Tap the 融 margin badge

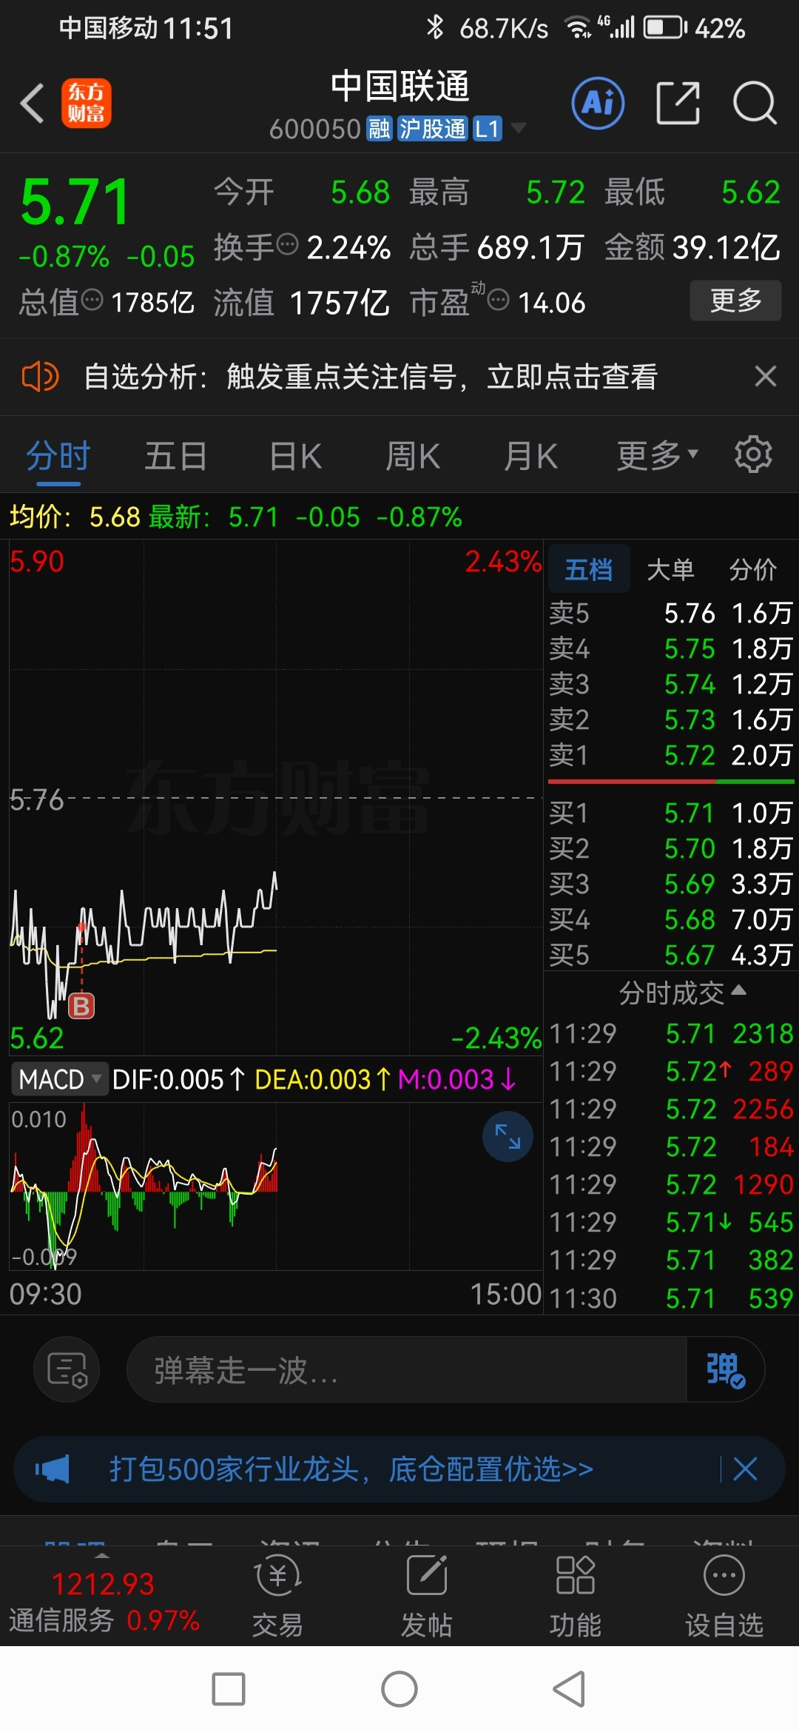380,129
